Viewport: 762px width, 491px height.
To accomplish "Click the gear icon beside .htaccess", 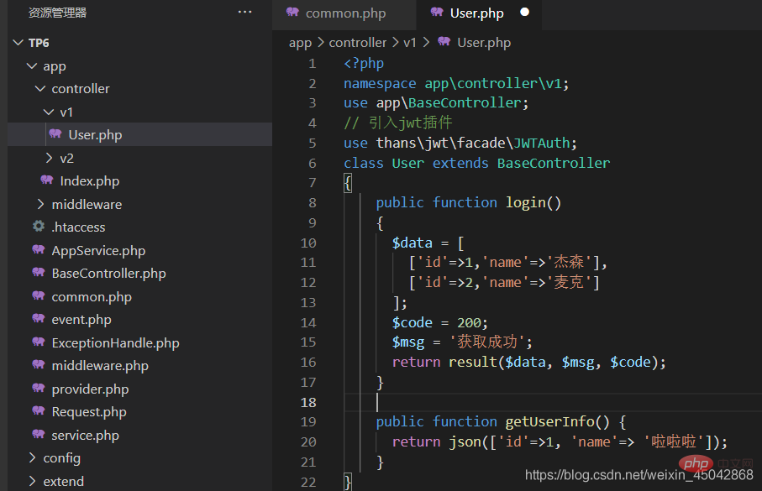I will point(39,226).
